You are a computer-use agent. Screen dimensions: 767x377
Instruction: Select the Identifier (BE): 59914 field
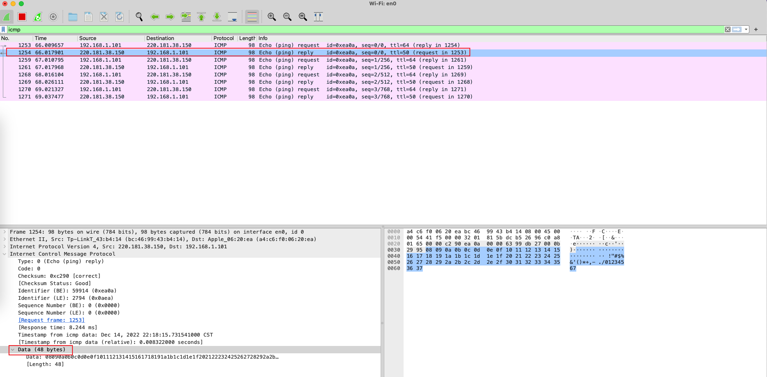tap(67, 291)
